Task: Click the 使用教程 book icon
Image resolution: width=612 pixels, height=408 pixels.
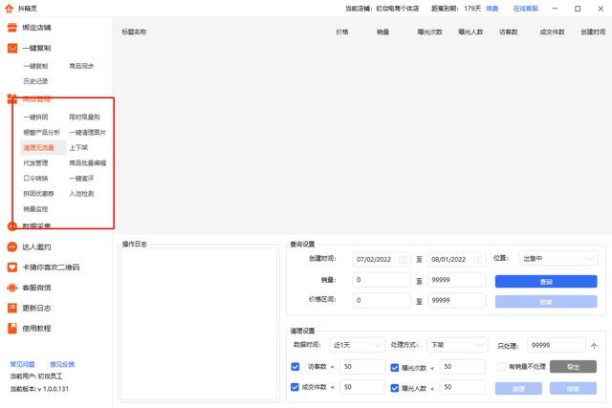Action: pyautogui.click(x=12, y=328)
